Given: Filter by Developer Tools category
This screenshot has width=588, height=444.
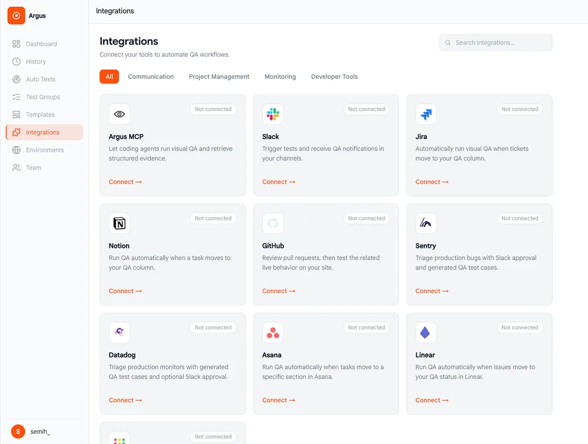Looking at the screenshot, I should 334,76.
